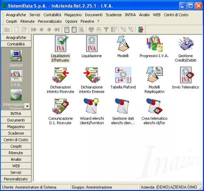This screenshot has height=191, width=204.
Task: Click the new document toolbar icon
Action: (17, 29)
